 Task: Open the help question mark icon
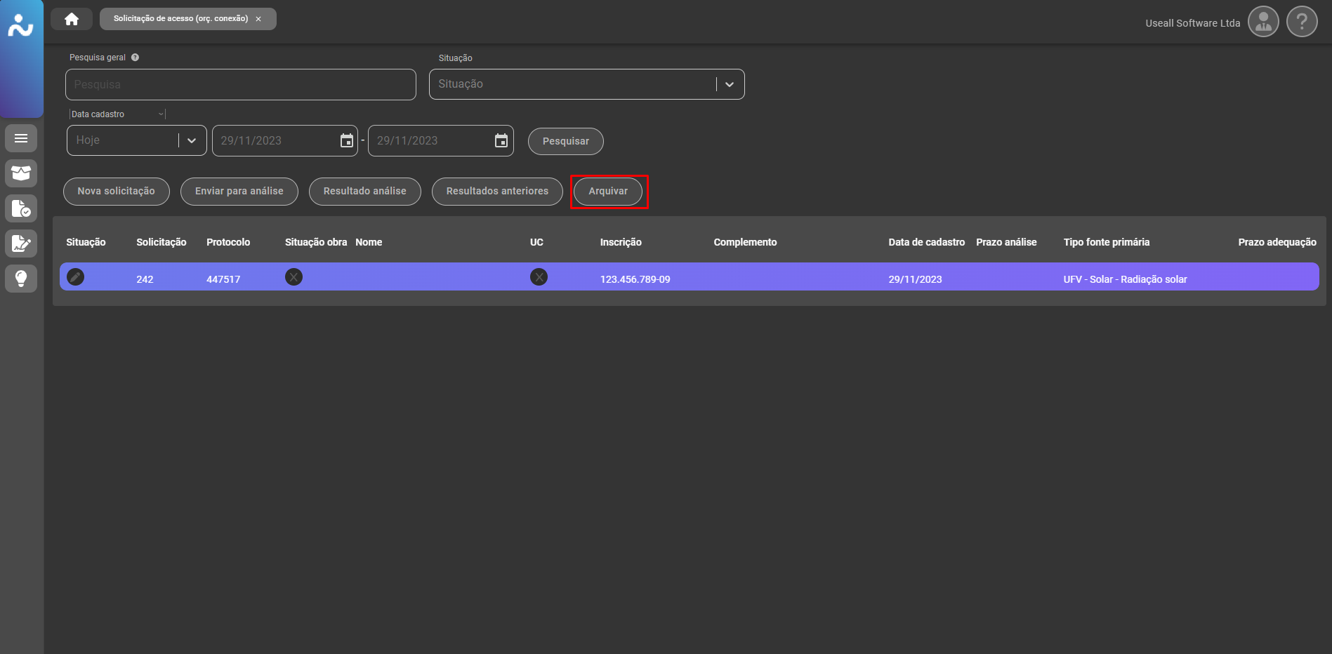[x=1302, y=22]
